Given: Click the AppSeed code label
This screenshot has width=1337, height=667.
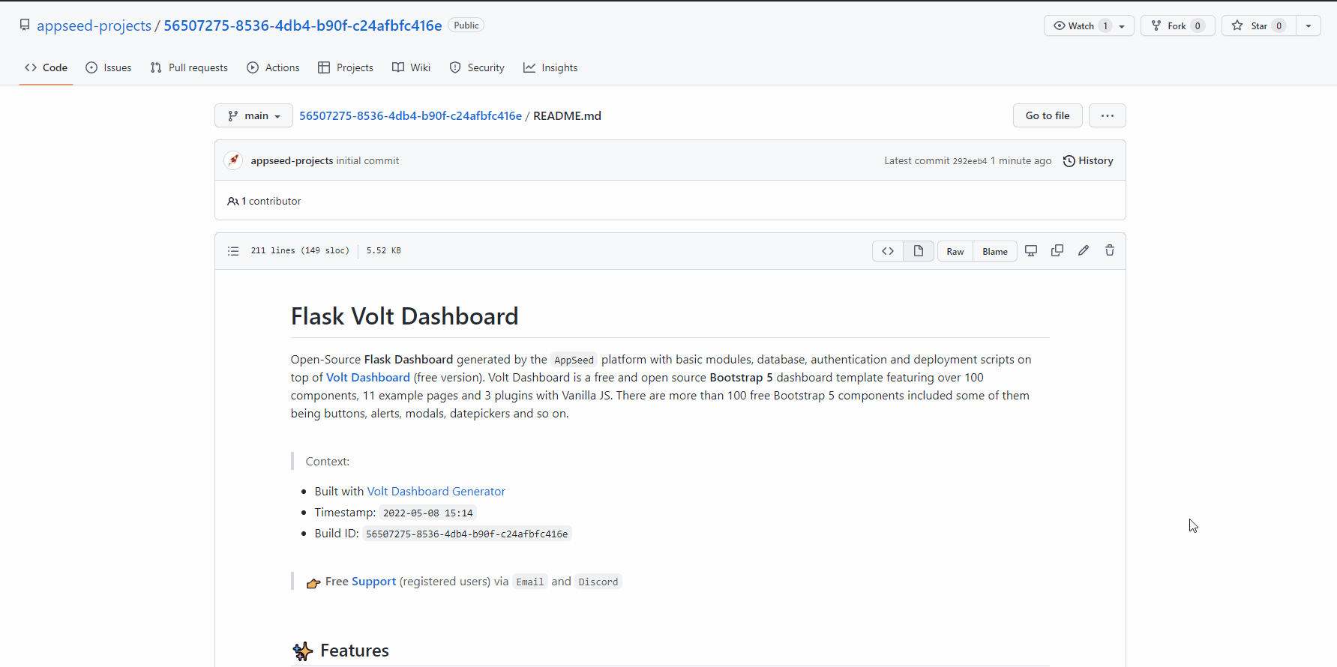Looking at the screenshot, I should (574, 360).
